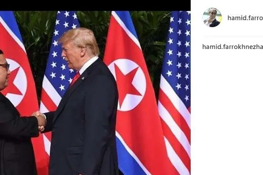263x175 pixels.
Task: Click the divider line under the profile header
Action: pyautogui.click(x=233, y=36)
